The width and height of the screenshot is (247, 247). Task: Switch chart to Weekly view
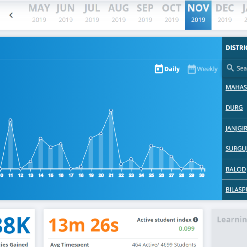coord(207,69)
